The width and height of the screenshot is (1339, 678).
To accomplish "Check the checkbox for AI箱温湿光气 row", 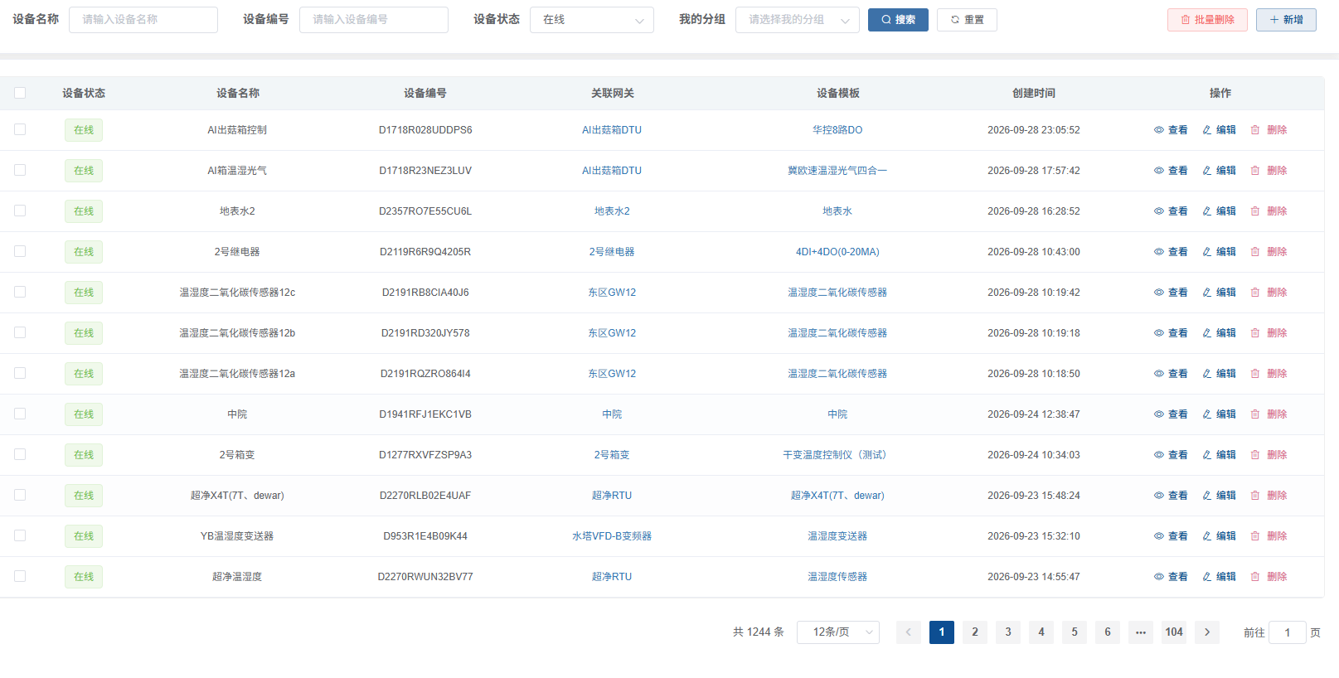I will click(20, 170).
